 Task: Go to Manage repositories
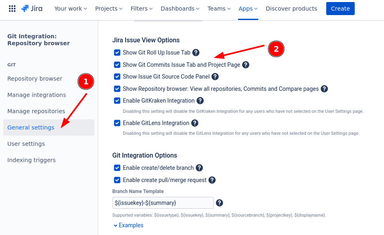click(x=36, y=111)
